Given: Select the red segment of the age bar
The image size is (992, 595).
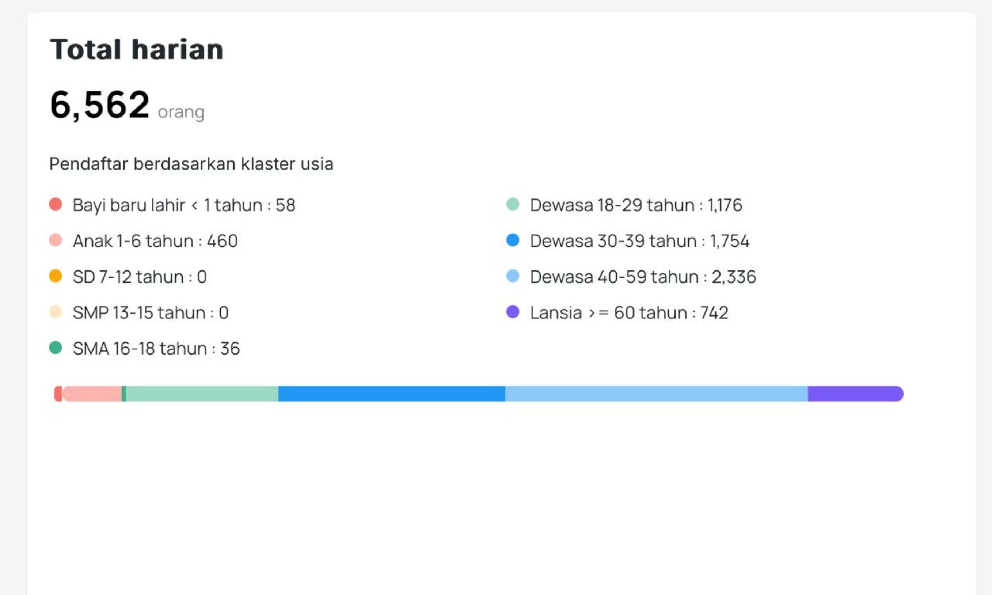Looking at the screenshot, I should tap(58, 394).
